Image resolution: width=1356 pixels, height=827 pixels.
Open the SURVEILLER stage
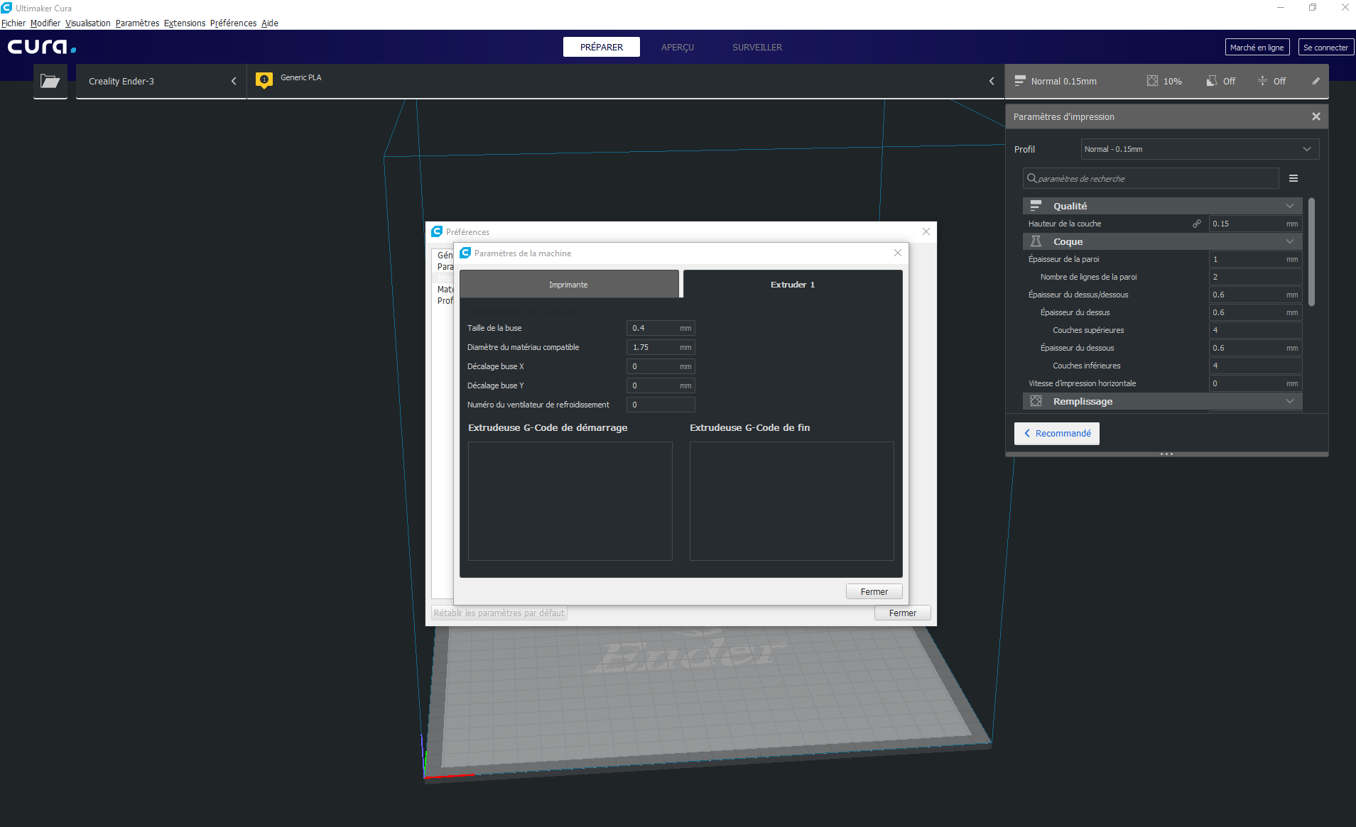point(757,47)
